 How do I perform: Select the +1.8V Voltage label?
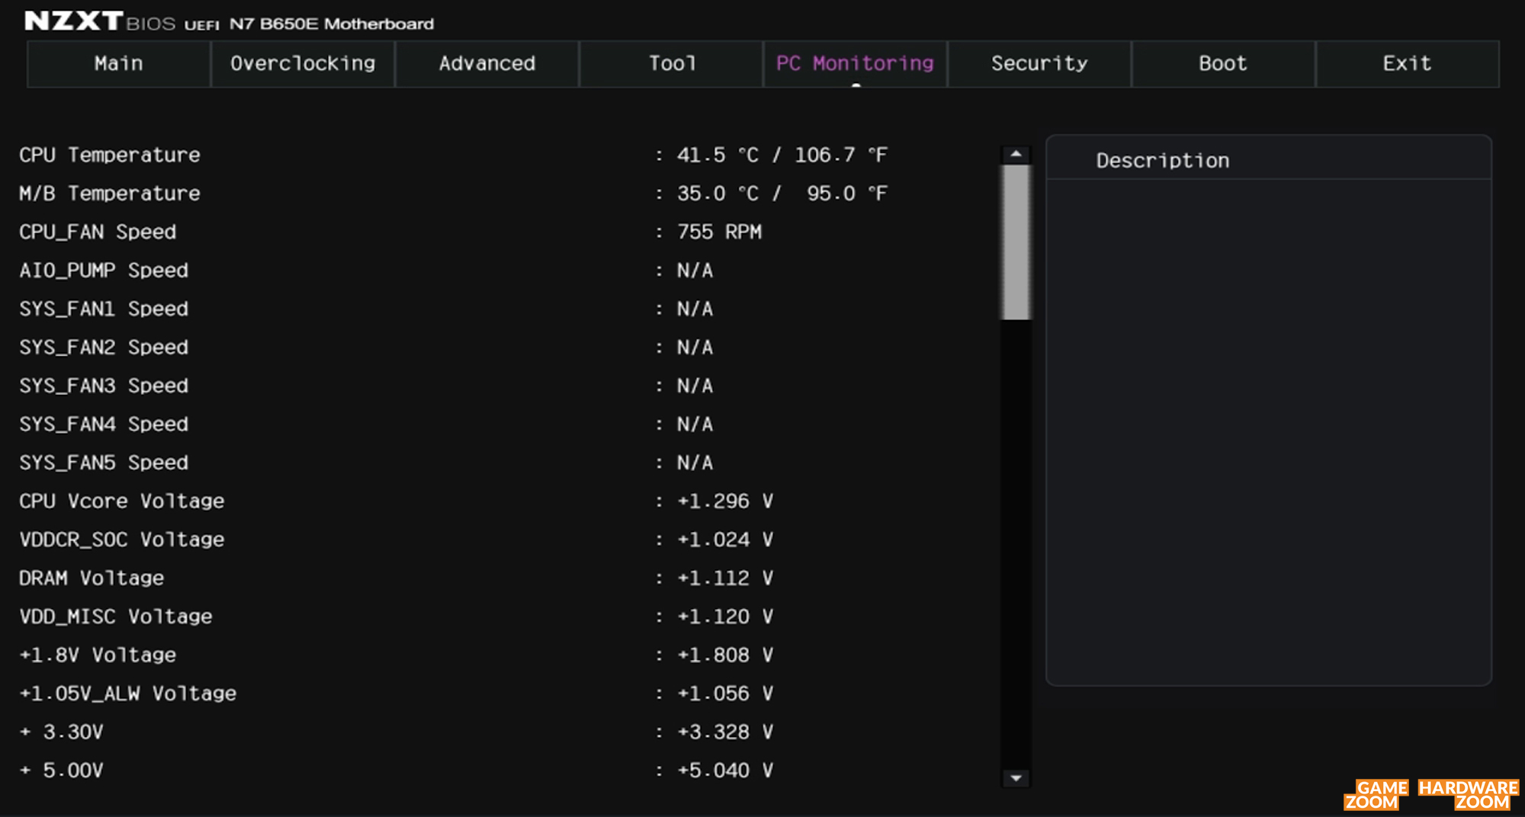tap(98, 655)
